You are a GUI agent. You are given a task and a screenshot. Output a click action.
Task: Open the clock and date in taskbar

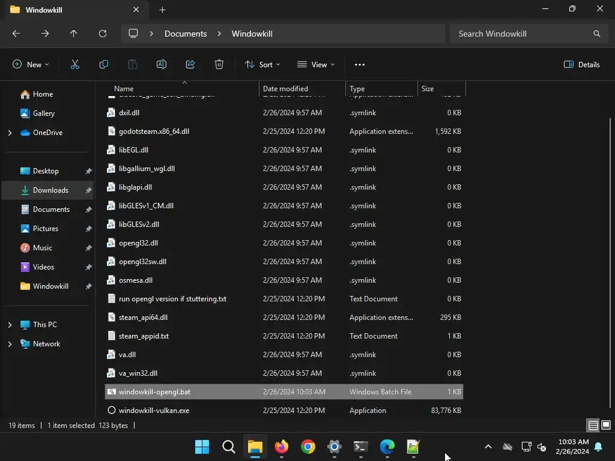(572, 447)
